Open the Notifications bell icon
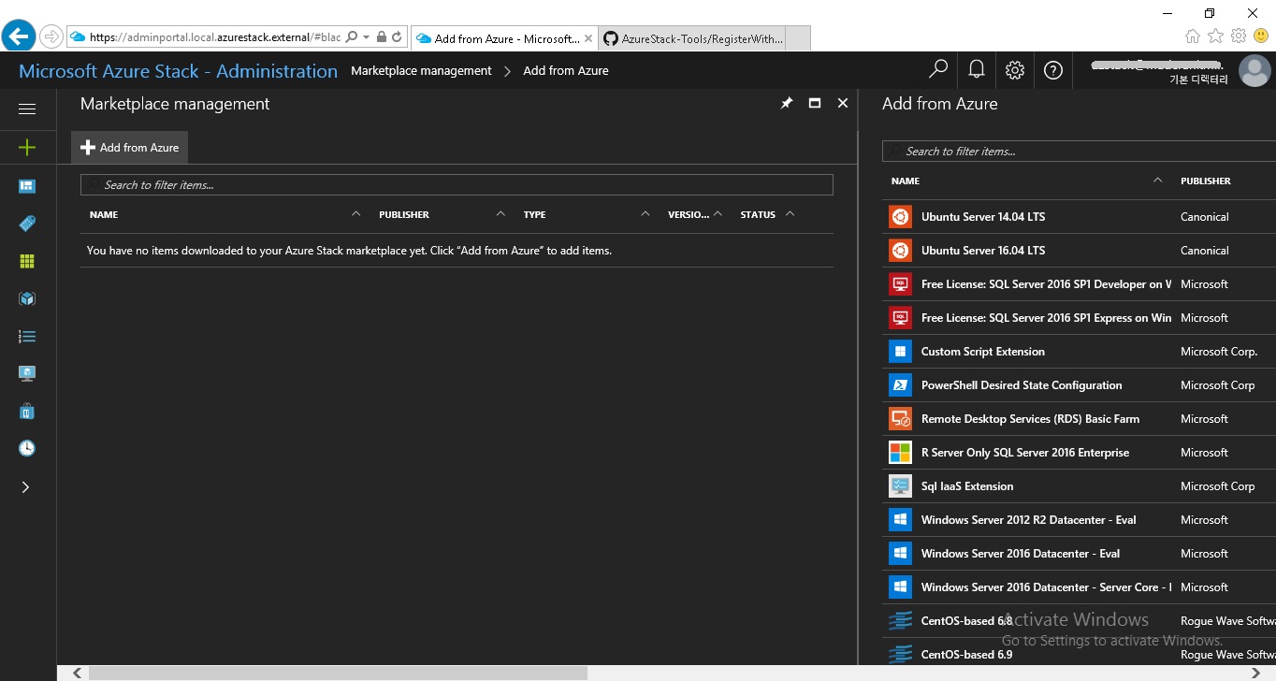This screenshot has width=1276, height=681. coord(977,70)
